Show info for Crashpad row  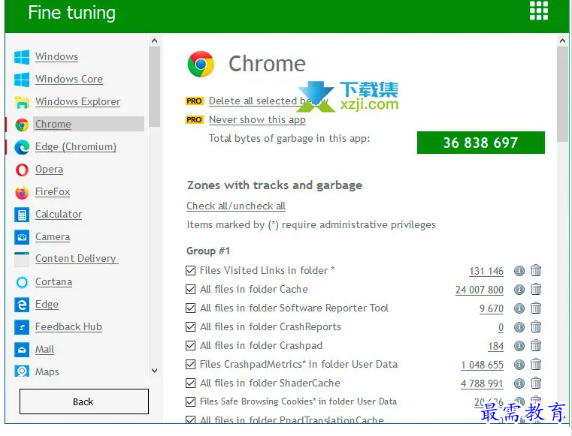coord(519,346)
